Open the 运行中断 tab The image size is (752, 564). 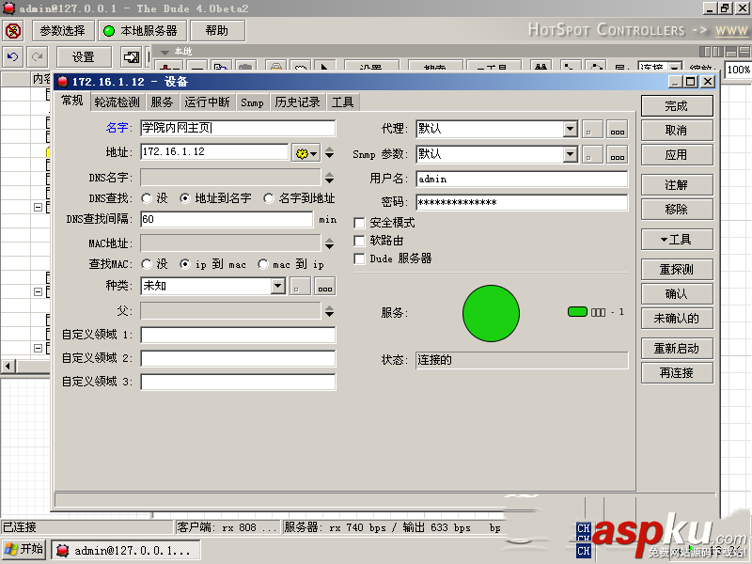tap(207, 102)
